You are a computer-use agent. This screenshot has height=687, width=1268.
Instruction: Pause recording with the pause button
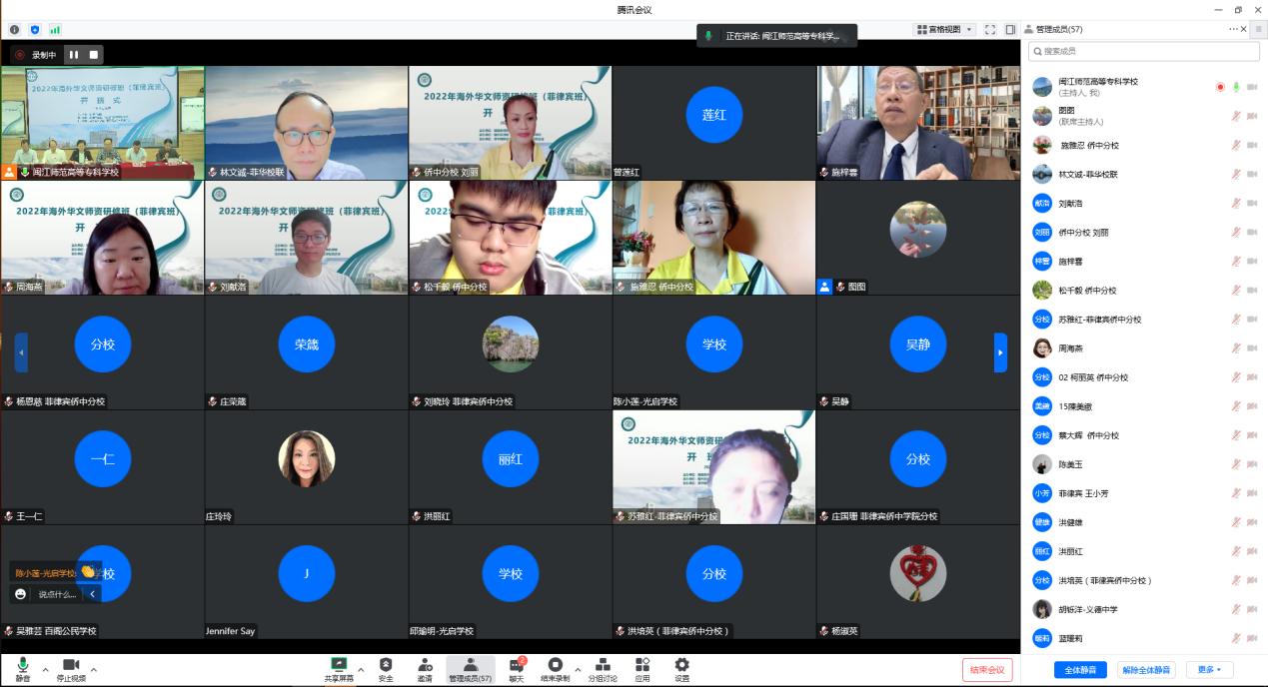74,55
